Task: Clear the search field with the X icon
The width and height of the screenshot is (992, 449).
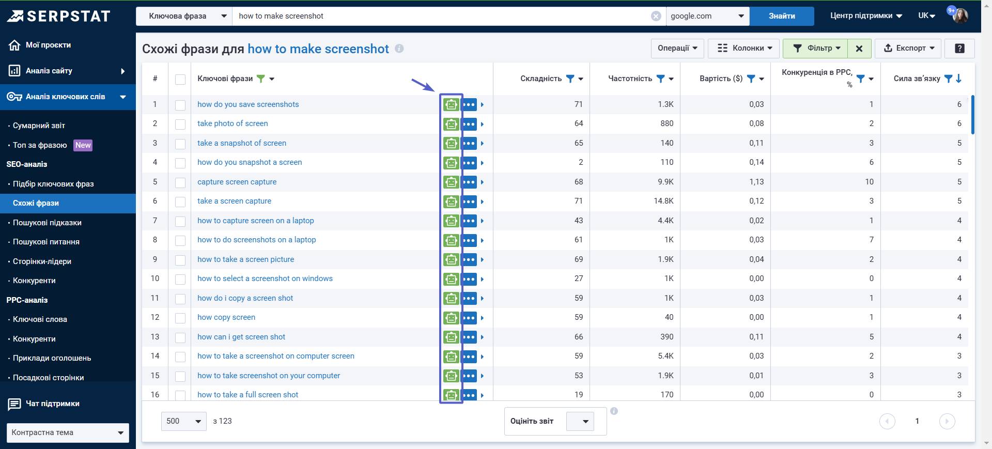Action: pyautogui.click(x=656, y=16)
